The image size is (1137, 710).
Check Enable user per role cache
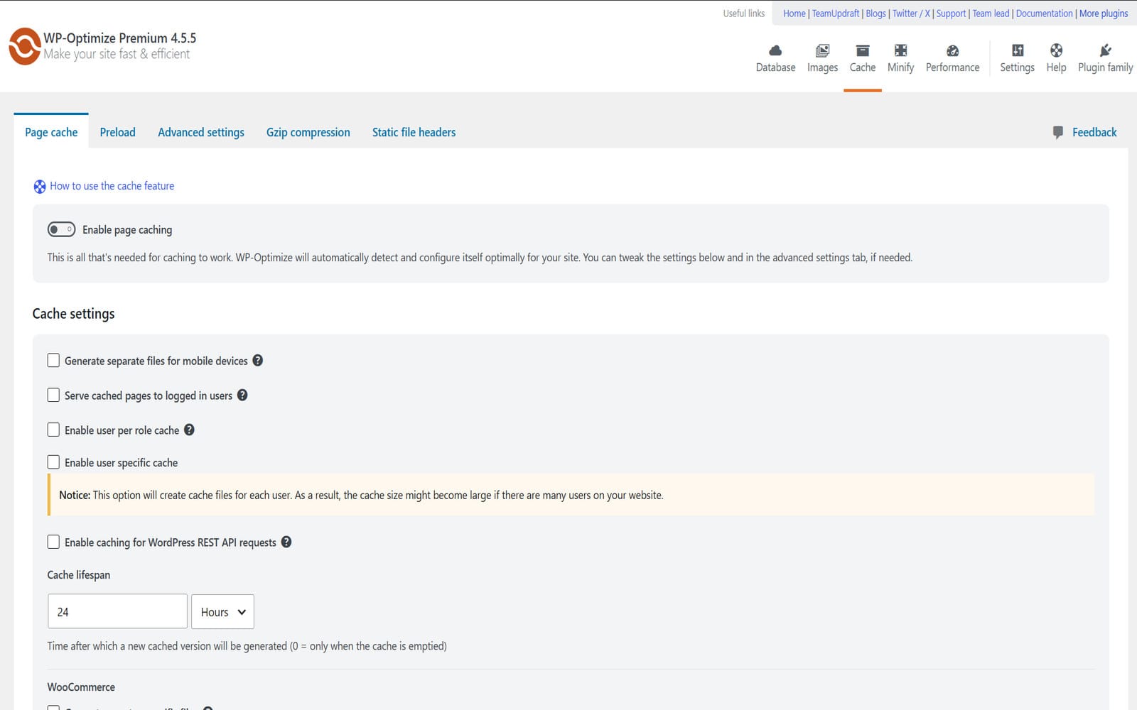coord(53,430)
